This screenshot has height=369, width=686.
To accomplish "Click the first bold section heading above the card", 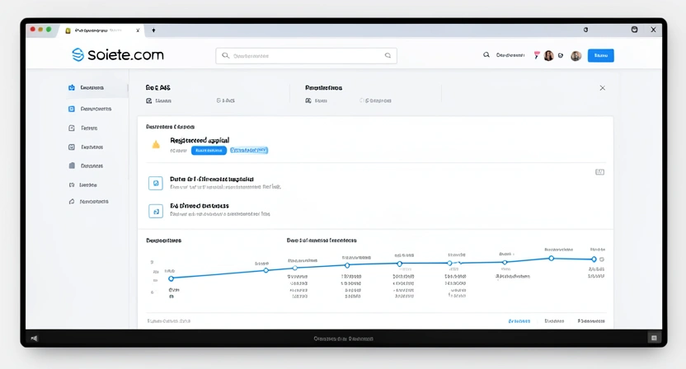I will click(x=158, y=88).
